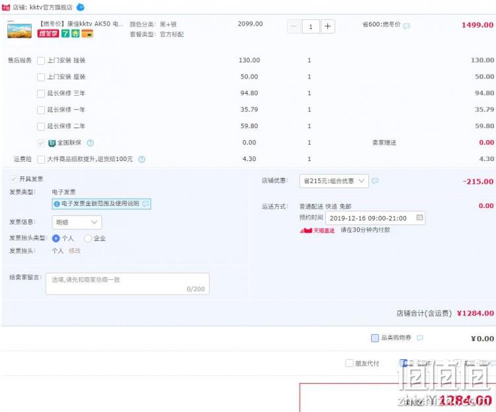This screenshot has width=496, height=412.
Task: Check the 上门安装 座装 service box
Action: pos(41,77)
